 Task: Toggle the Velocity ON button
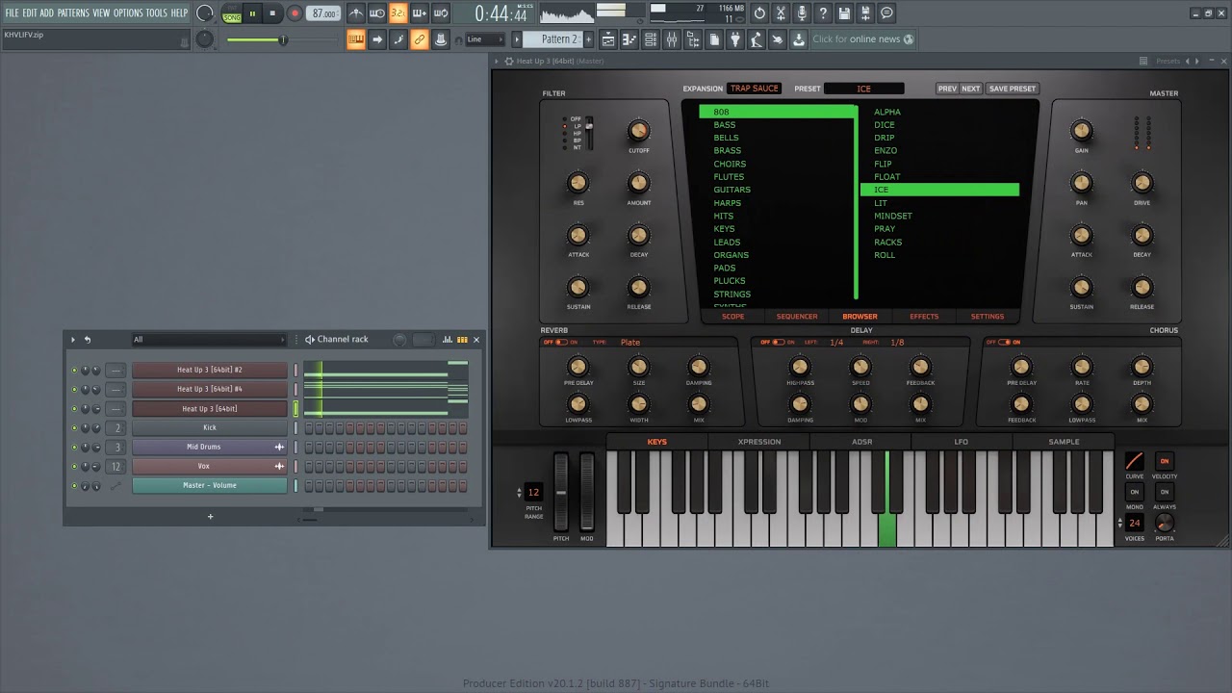1164,462
